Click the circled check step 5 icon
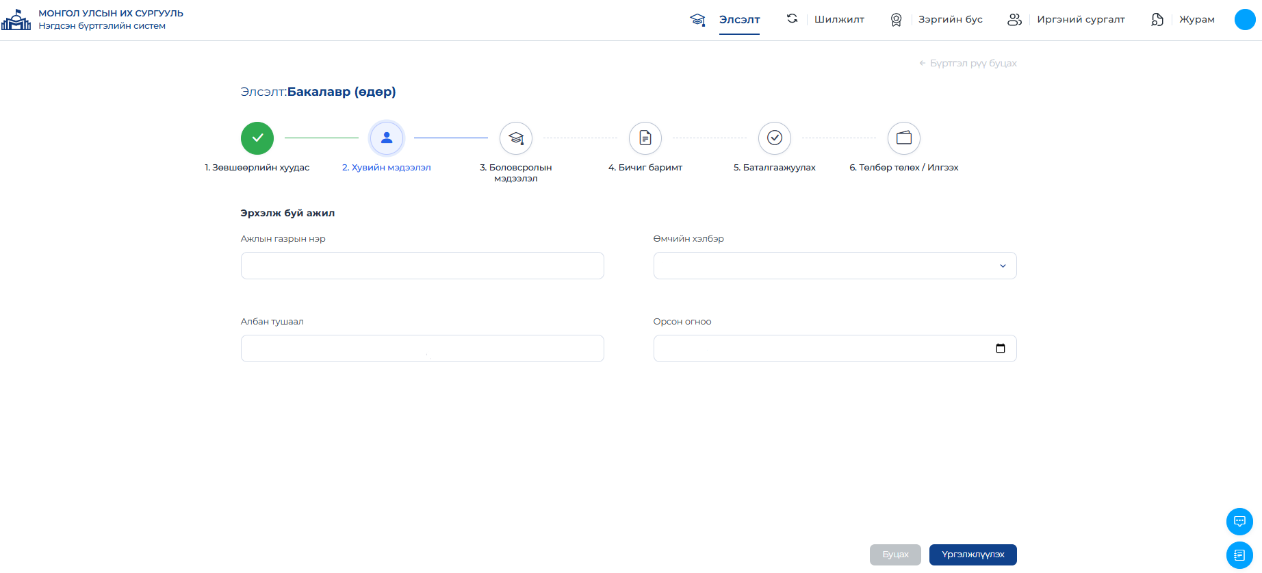Viewport: 1262px width, 573px height. (x=775, y=138)
